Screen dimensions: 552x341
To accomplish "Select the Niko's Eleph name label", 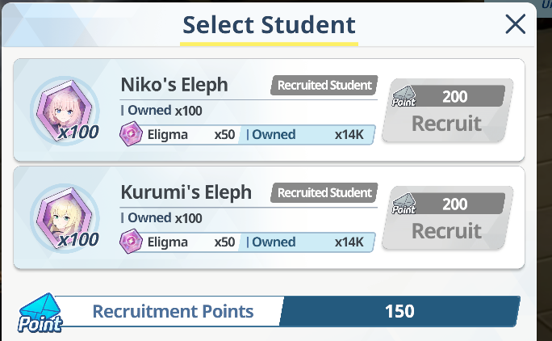I will coord(174,85).
